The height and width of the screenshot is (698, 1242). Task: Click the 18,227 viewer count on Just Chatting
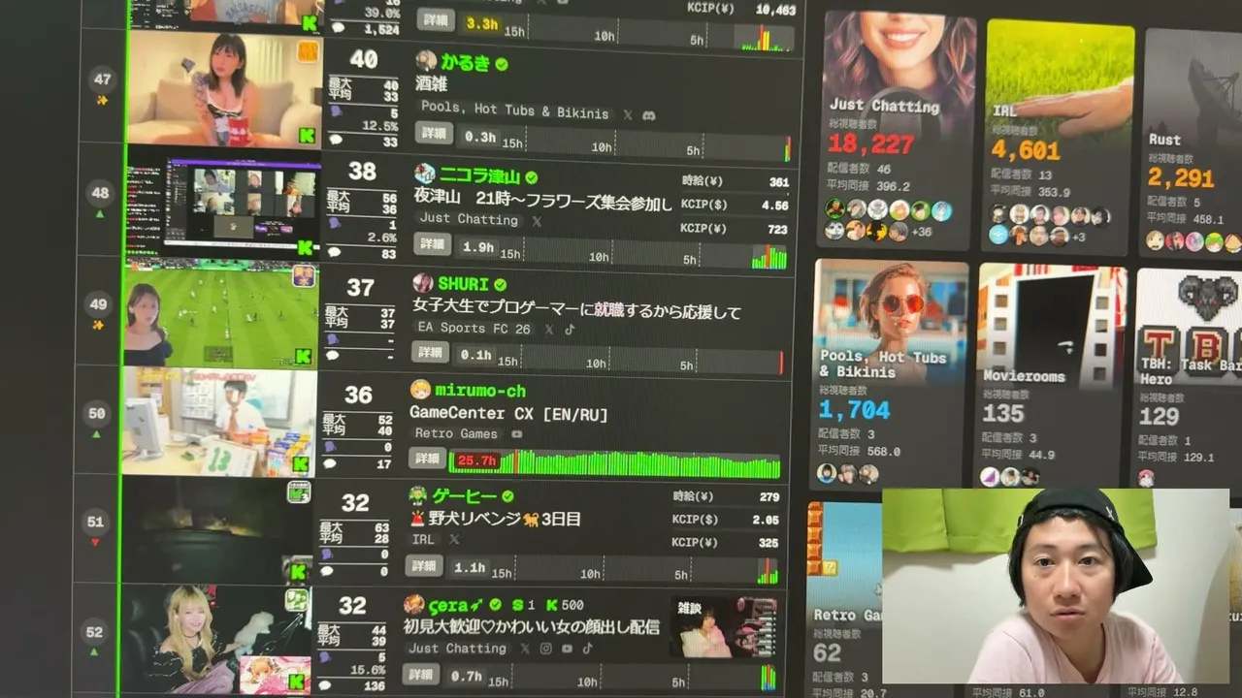pyautogui.click(x=870, y=145)
